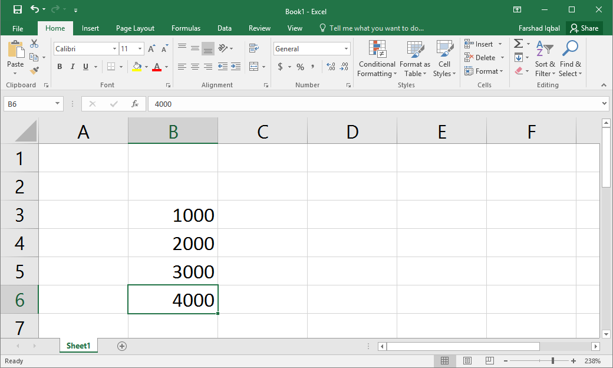Toggle center alignment for cell B6
The width and height of the screenshot is (613, 368).
click(195, 67)
